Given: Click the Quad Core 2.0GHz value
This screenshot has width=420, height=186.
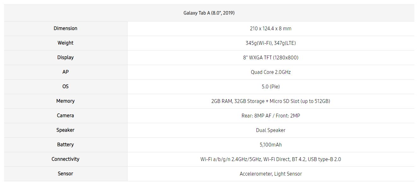Looking at the screenshot, I should 270,72.
